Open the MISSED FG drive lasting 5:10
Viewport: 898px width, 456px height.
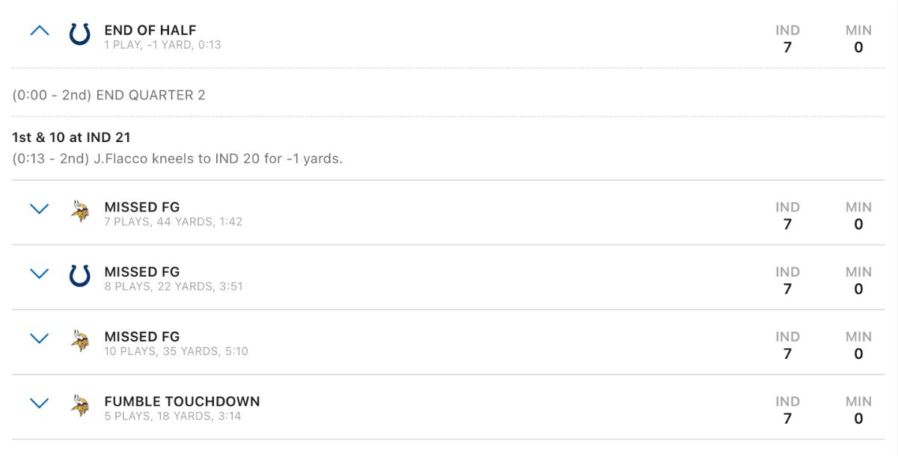[449, 342]
